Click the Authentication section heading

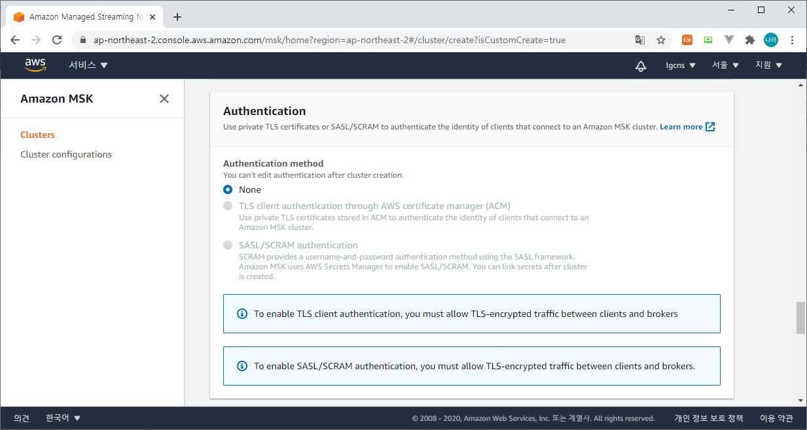point(264,111)
